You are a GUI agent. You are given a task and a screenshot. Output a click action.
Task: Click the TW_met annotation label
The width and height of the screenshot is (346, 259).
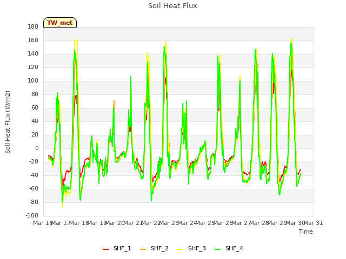click(60, 23)
